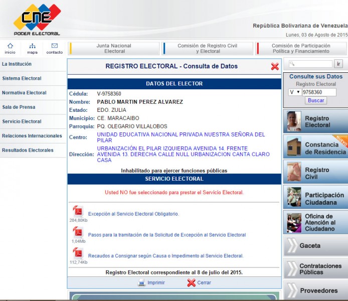Open the Junta Nacional Electoral tab
Viewport: 348px width, 301px height.
(114, 48)
